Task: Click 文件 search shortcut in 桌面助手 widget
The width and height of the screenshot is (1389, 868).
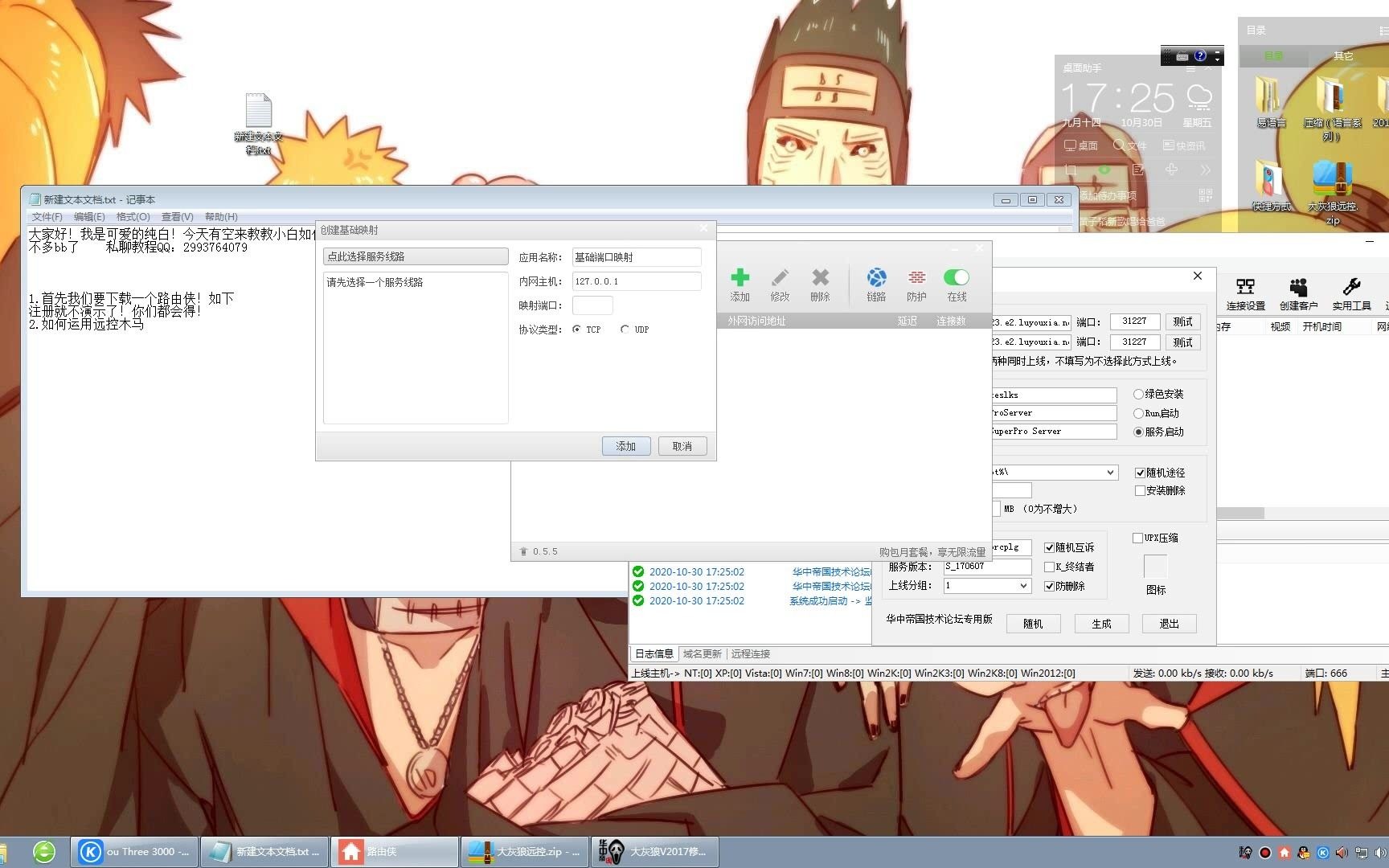Action: 1129,145
